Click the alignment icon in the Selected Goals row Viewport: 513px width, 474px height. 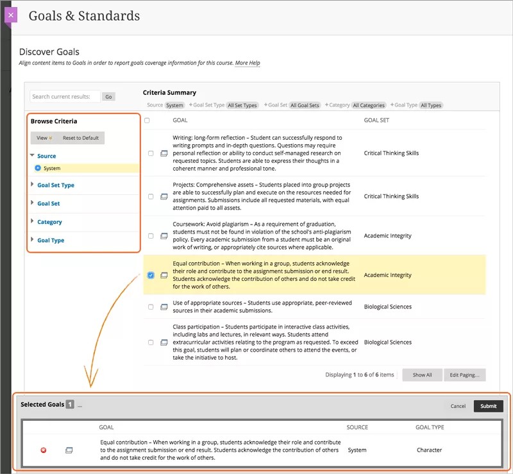69,450
